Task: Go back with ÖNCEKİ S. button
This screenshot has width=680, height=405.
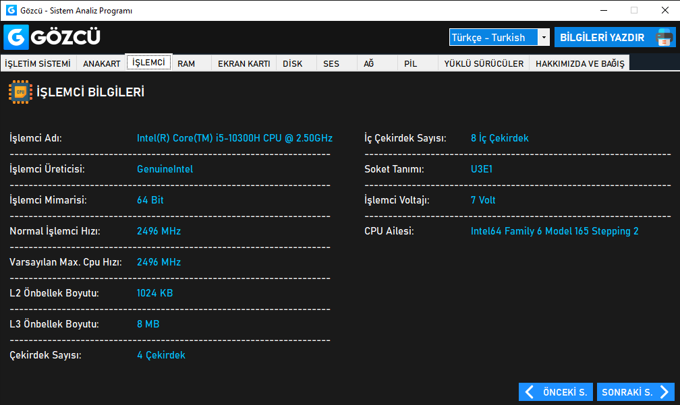Action: coord(556,392)
